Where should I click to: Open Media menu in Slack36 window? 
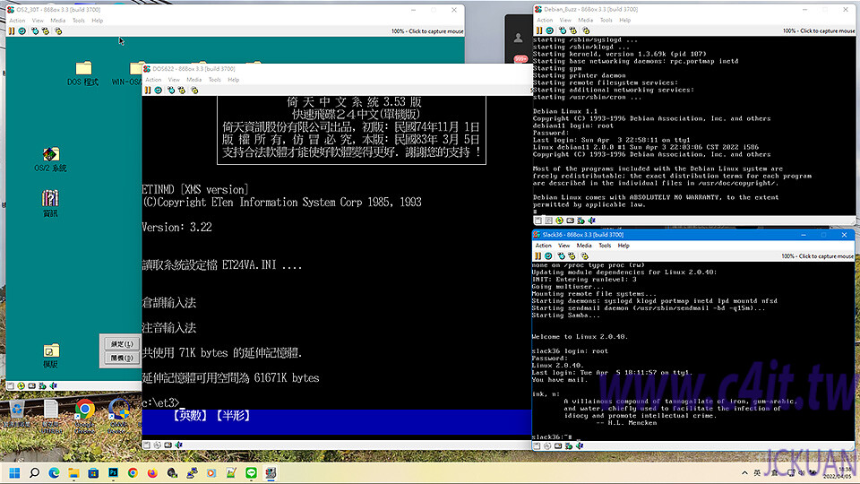click(583, 246)
